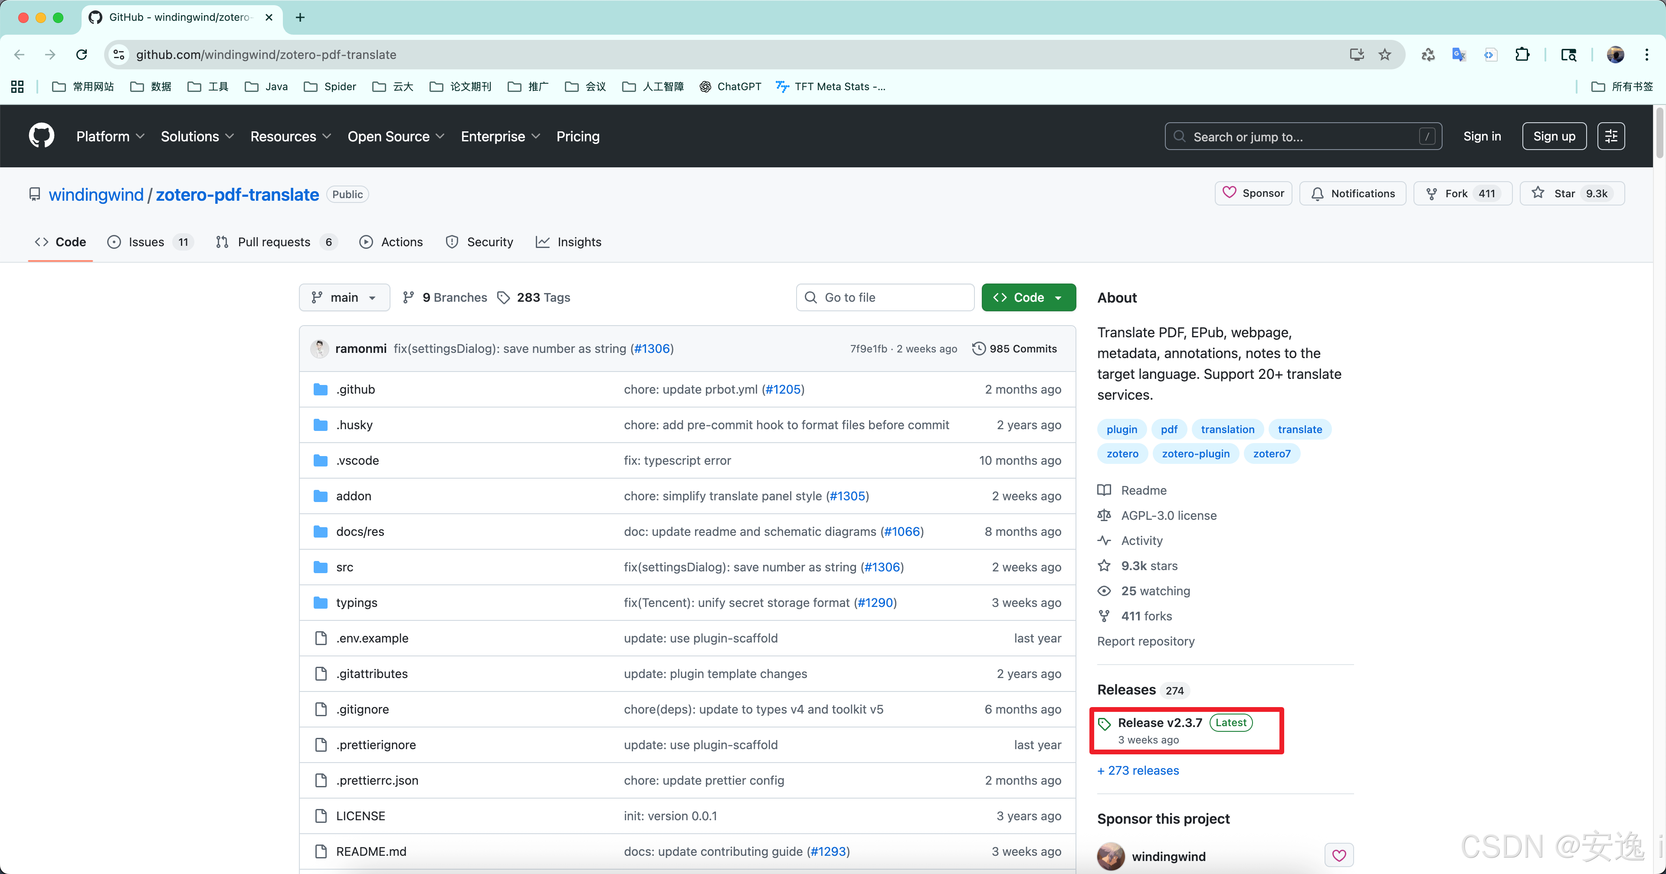Expand the Platform menu
The width and height of the screenshot is (1666, 874).
[x=110, y=137]
